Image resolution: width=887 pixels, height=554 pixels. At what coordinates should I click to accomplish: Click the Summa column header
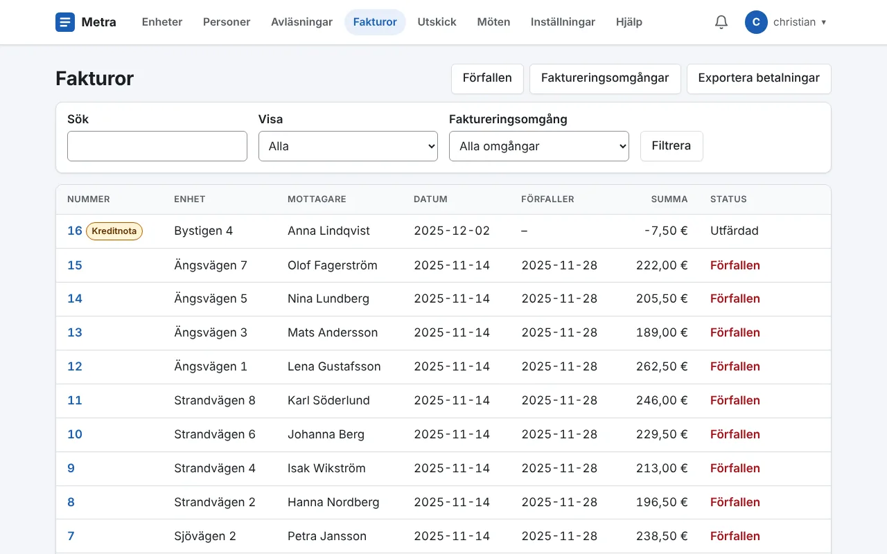pos(669,199)
